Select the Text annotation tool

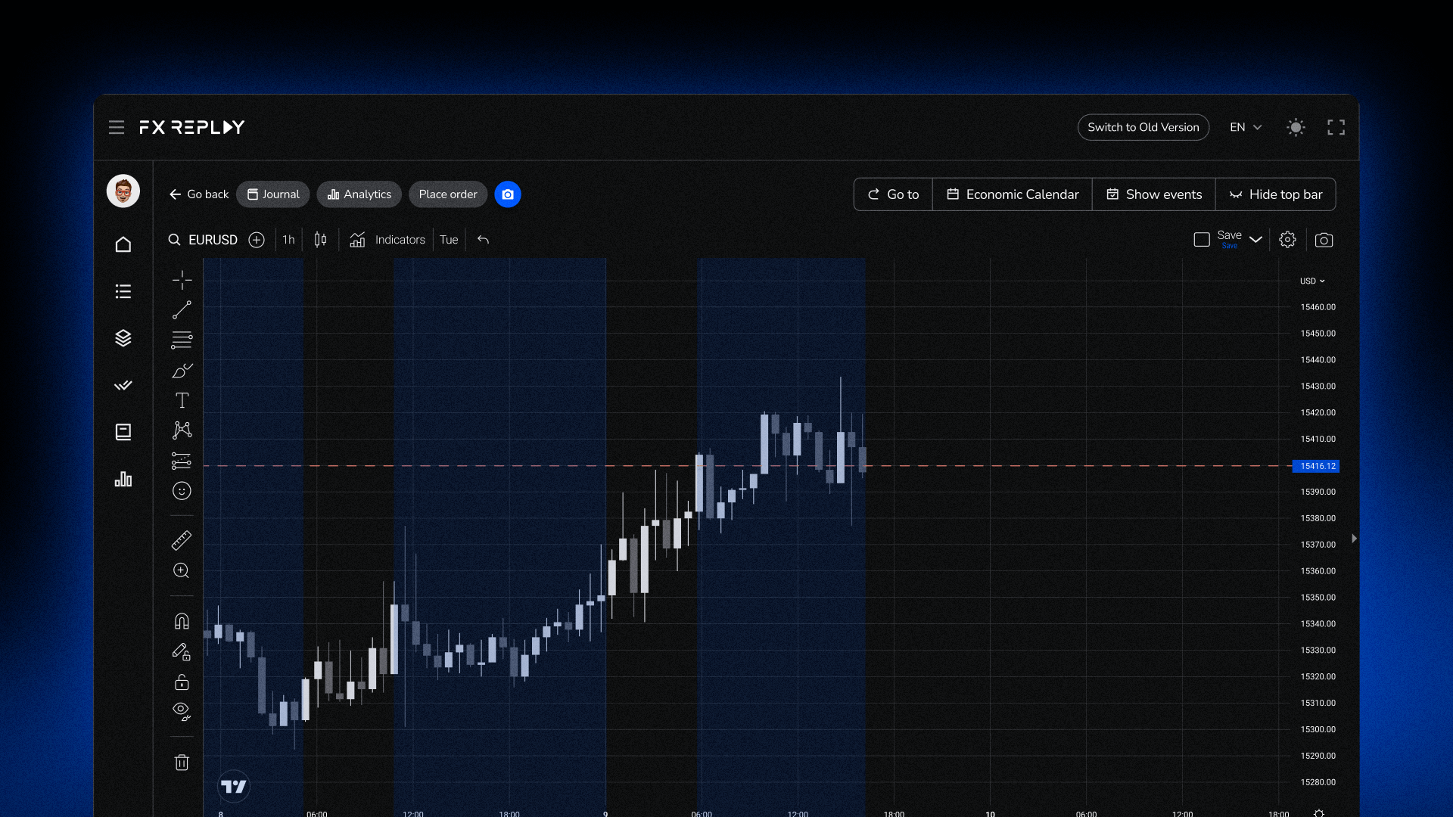click(x=182, y=400)
